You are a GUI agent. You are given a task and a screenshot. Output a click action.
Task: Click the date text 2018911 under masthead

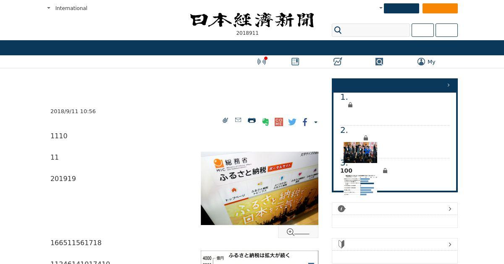point(247,33)
